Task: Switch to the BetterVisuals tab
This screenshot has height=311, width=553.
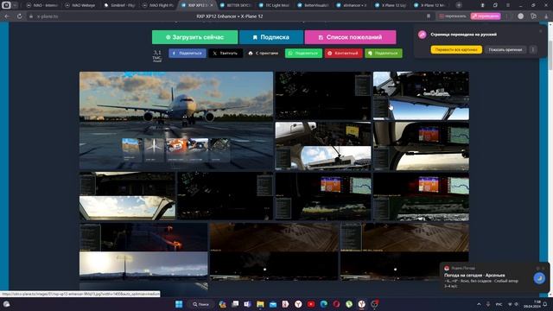Action: pyautogui.click(x=313, y=5)
